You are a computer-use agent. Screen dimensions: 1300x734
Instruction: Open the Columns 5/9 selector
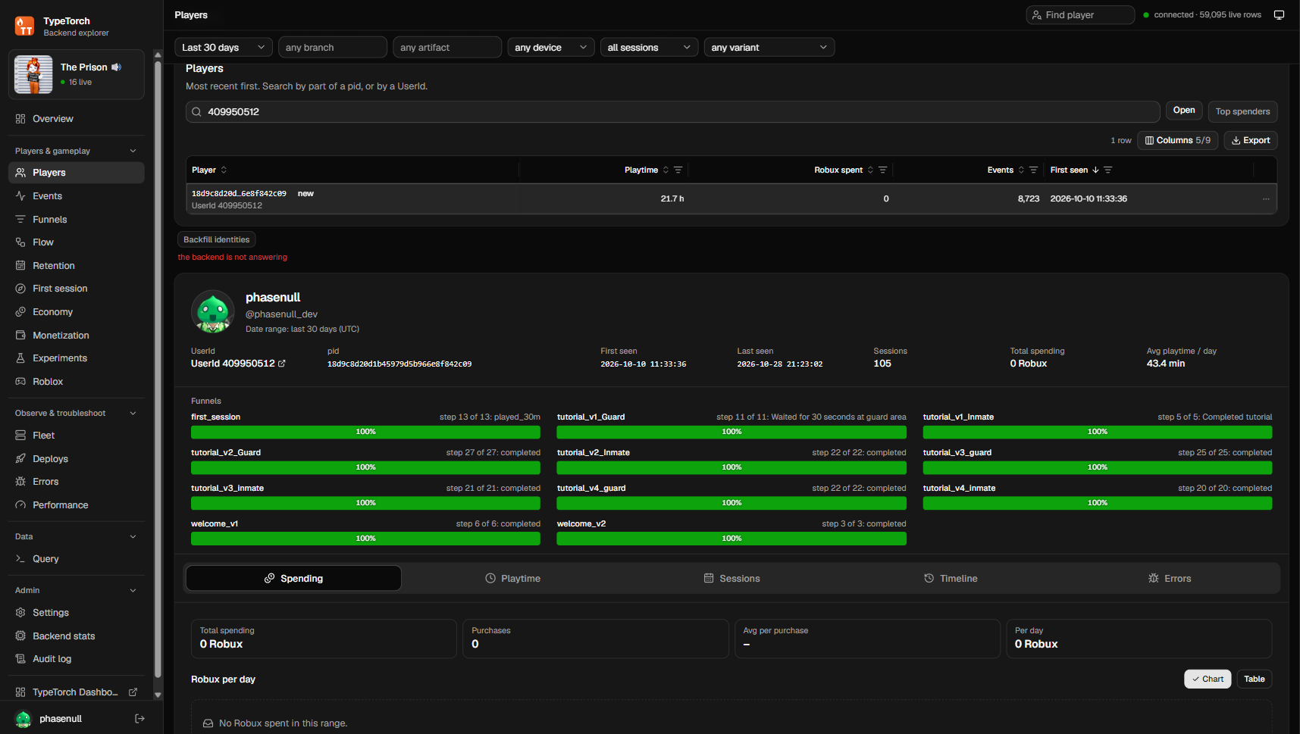pos(1177,140)
